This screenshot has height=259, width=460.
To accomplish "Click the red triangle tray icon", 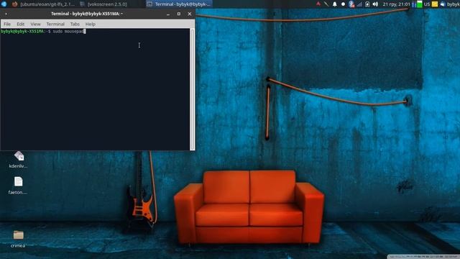I will (x=318, y=4).
